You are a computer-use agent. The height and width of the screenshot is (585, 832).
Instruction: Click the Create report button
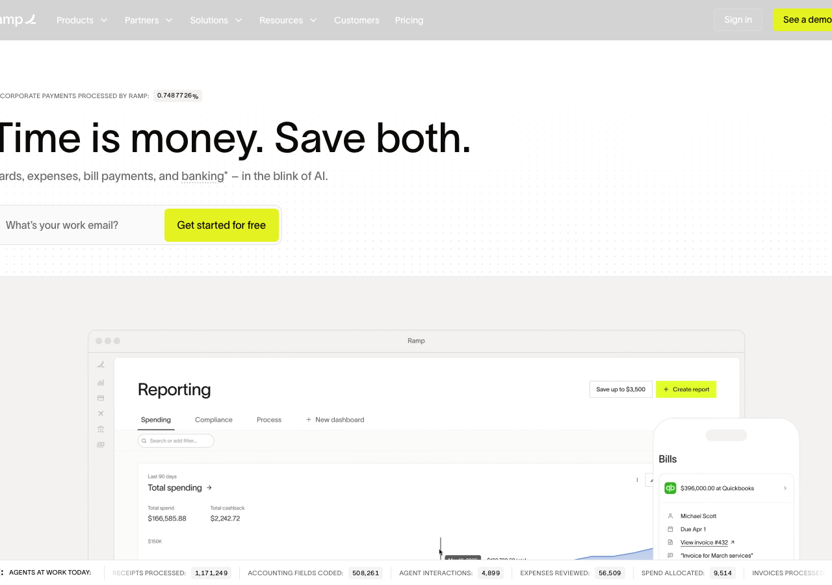coord(686,389)
